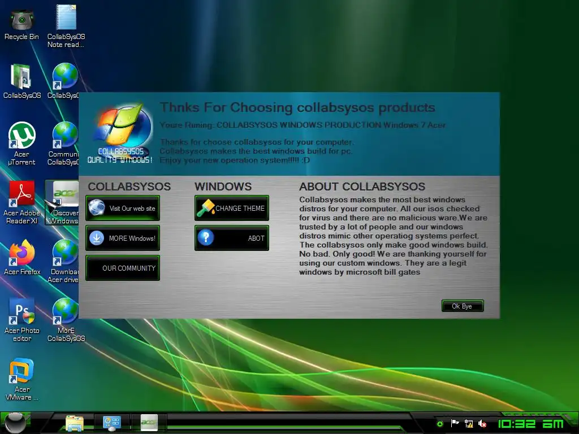
Task: Launch Acer Firefox shortcut
Action: (x=22, y=258)
